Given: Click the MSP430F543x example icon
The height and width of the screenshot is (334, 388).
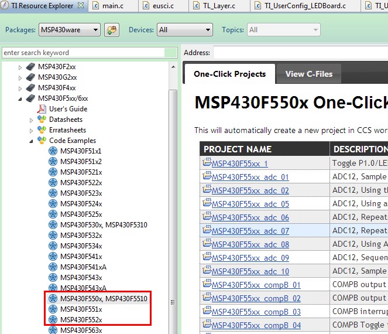Looking at the screenshot, I should tap(53, 278).
